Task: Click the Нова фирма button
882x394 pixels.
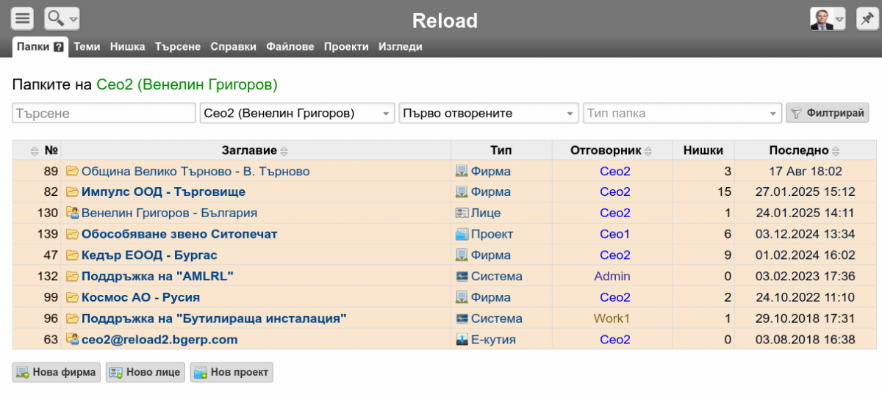Action: pos(56,373)
